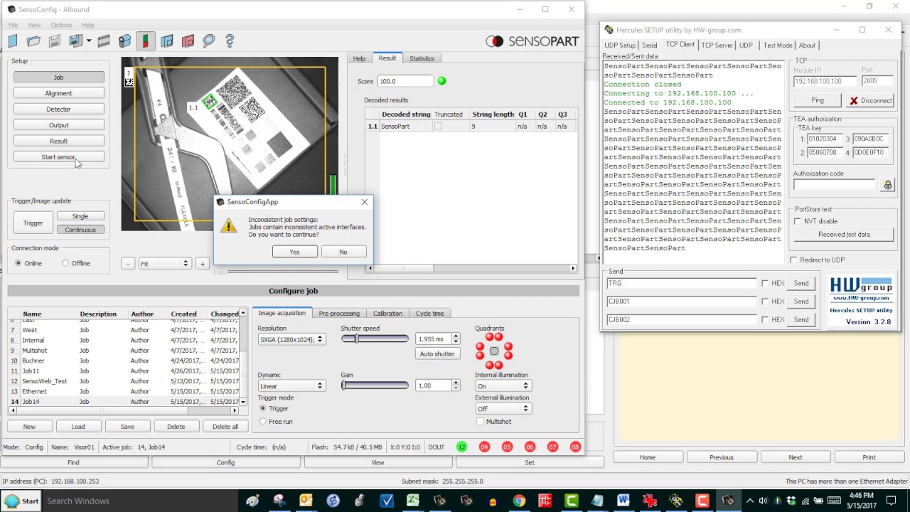Open file with the folder toolbar icon

coord(33,41)
